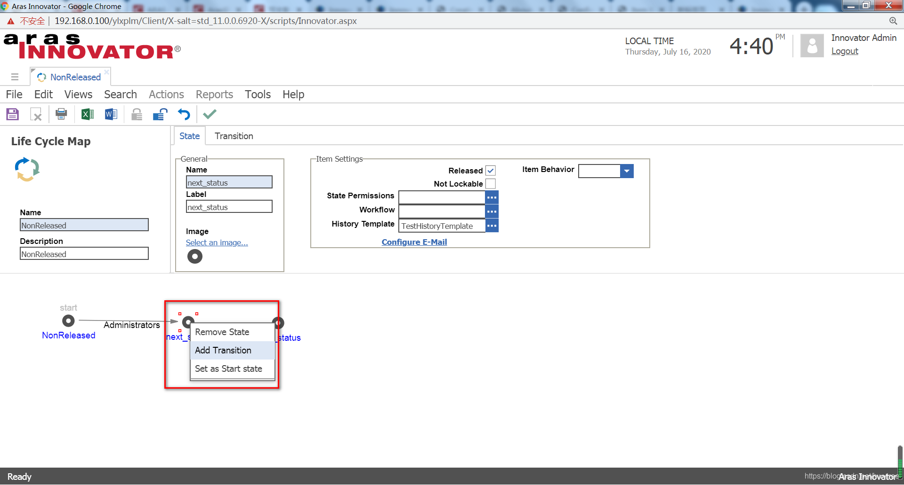Switch to the Transition tab
Viewport: 904px width, 485px height.
234,136
